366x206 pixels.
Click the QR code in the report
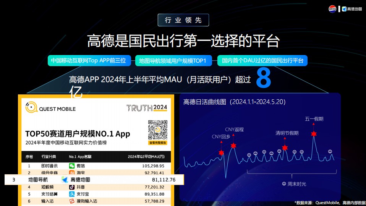click(x=157, y=130)
